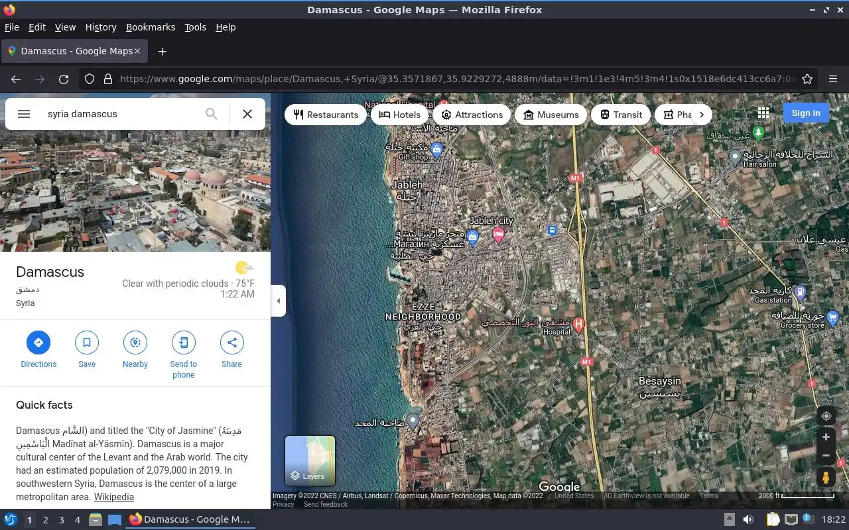Screen dimensions: 849x530
Task: Click the Hair salon map marker
Action: (x=735, y=157)
